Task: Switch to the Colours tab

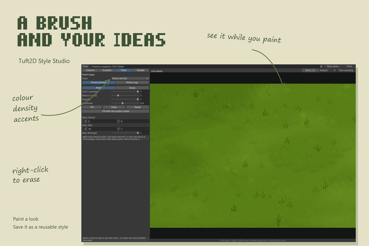Action: pyautogui.click(x=90, y=70)
